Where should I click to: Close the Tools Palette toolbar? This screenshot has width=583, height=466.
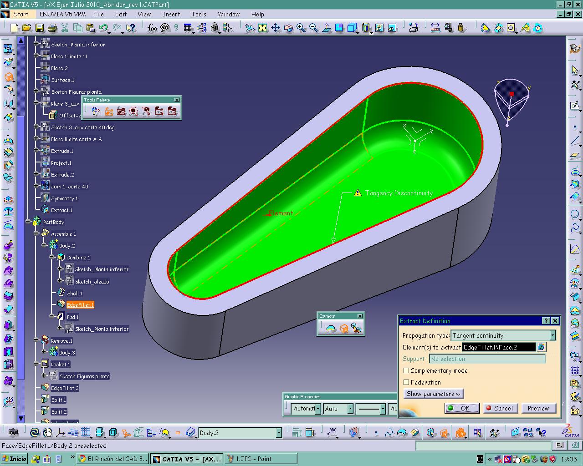tap(177, 100)
